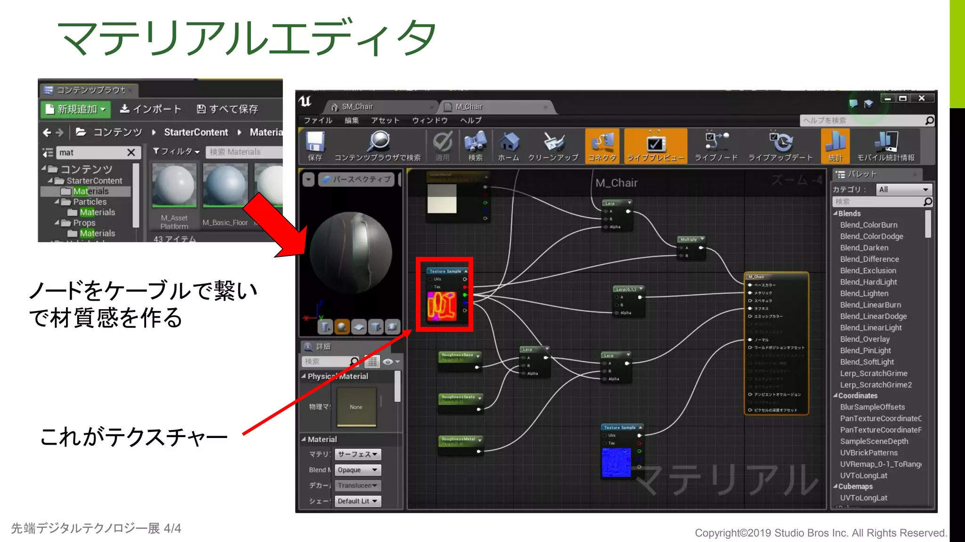Click the back arrow in Content Browser

[47, 133]
